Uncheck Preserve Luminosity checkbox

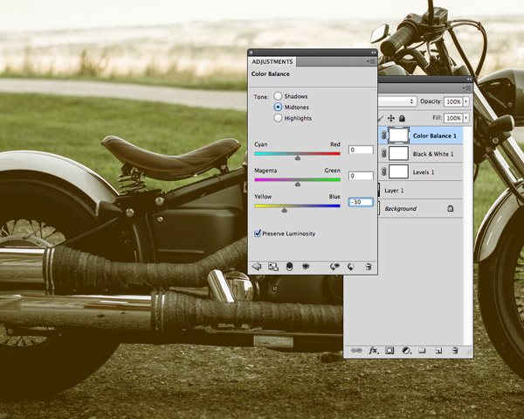click(258, 234)
